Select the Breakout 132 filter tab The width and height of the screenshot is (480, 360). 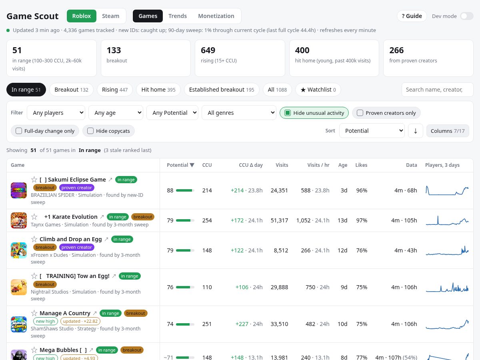point(72,90)
